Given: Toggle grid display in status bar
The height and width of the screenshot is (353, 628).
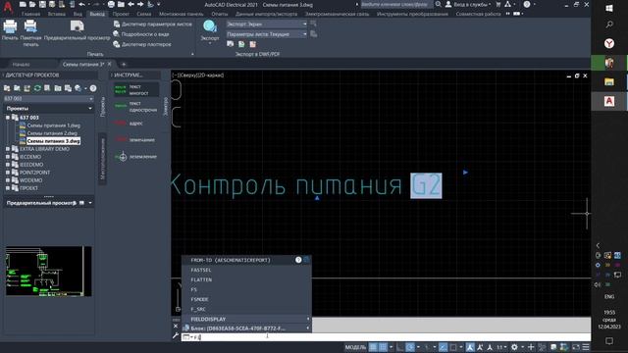Looking at the screenshot, I should (373, 347).
